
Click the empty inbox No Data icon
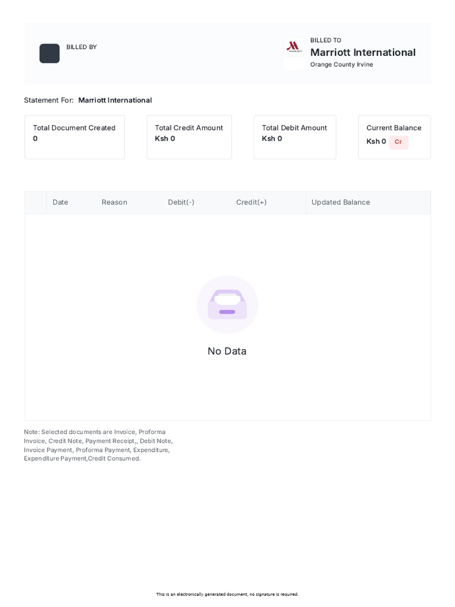[227, 305]
